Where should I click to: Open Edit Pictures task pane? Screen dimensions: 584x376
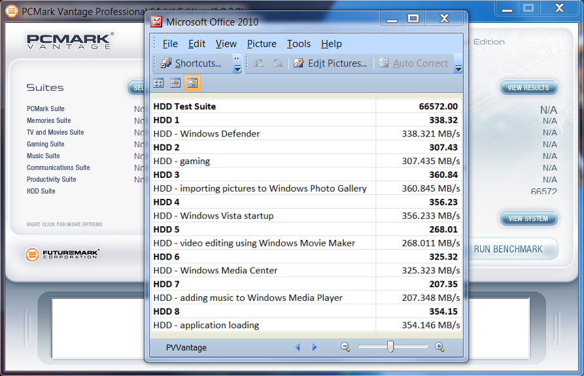(330, 63)
